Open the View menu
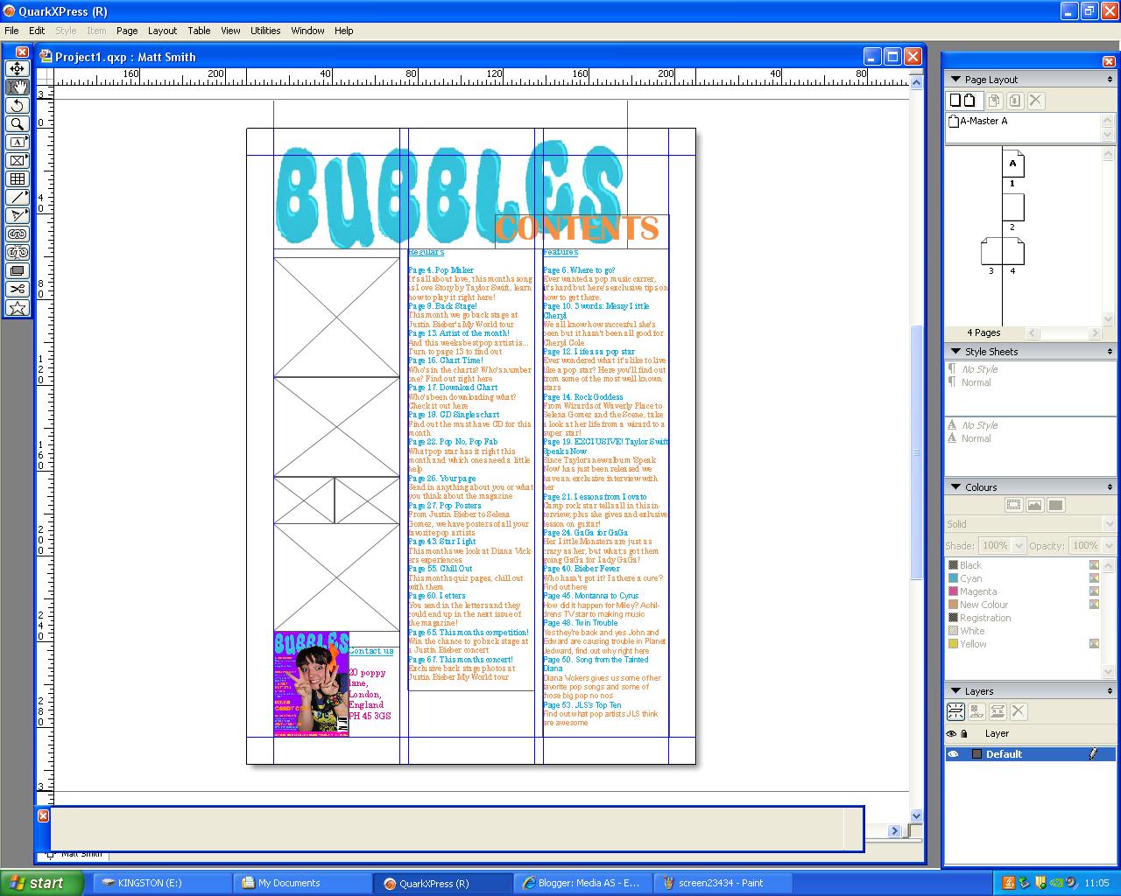Screen dimensions: 1121x896 [x=230, y=31]
